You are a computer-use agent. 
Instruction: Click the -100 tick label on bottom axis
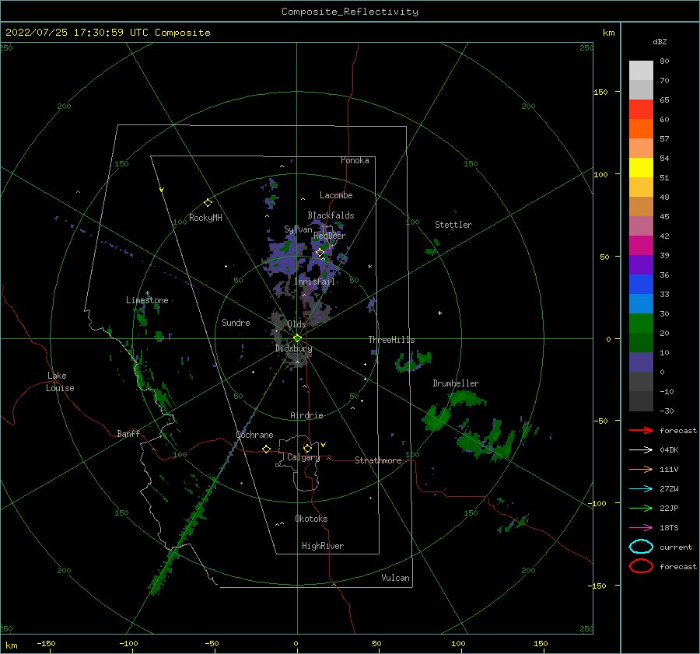tap(128, 643)
